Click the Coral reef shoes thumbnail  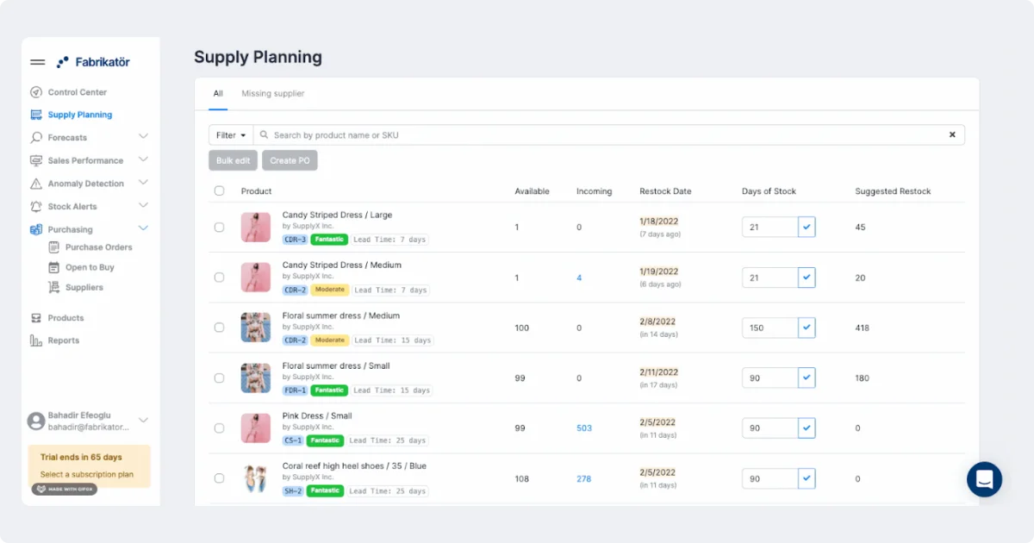point(256,478)
